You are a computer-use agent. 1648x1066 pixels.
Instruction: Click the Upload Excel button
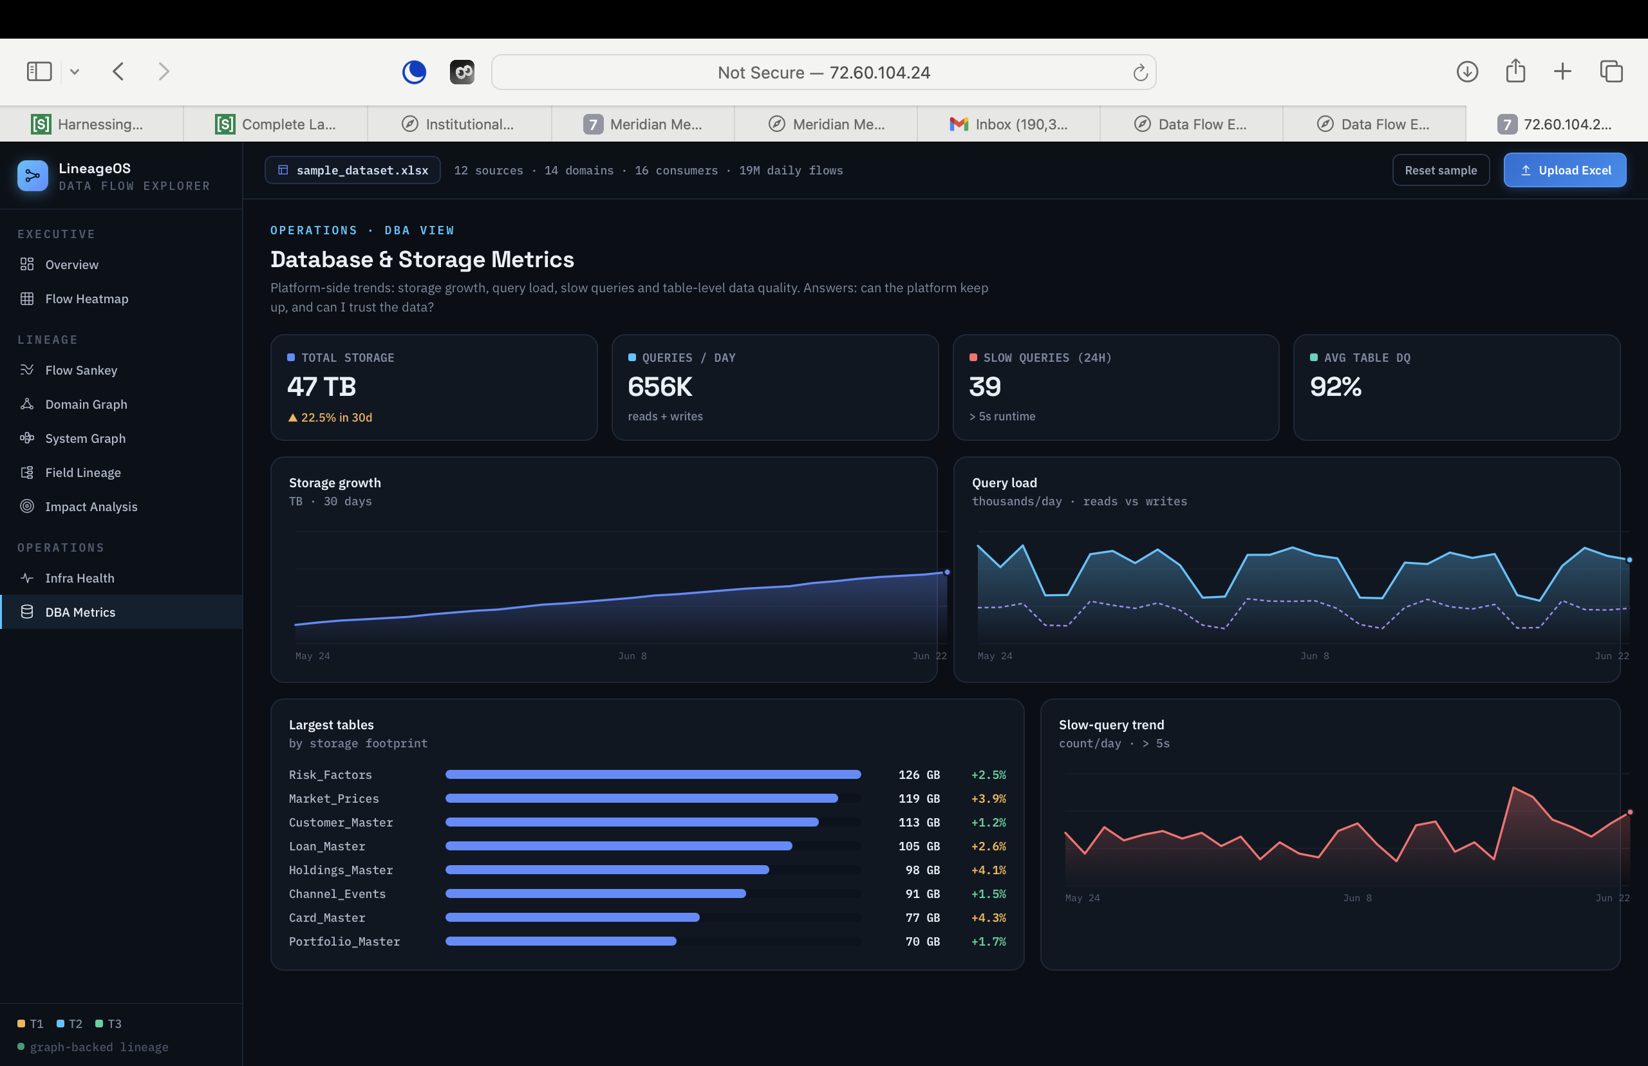tap(1565, 171)
